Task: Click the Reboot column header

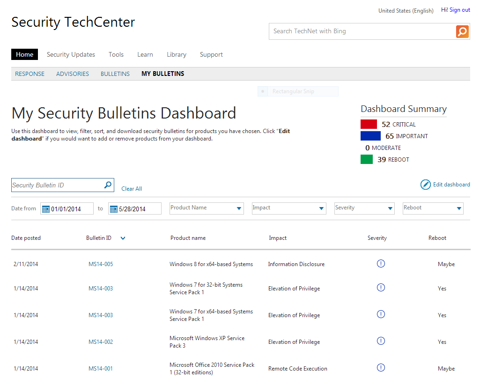Action: pos(437,238)
